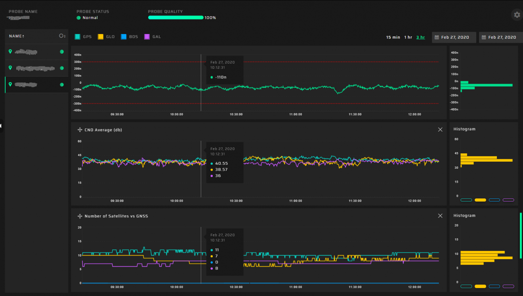Image resolution: width=523 pixels, height=296 pixels.
Task: Close the Number of Satellites vs GNSS panel
Action: 440,216
